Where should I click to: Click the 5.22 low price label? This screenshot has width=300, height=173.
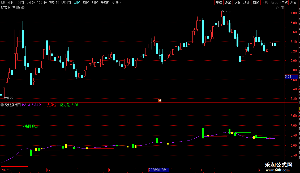point(10,98)
